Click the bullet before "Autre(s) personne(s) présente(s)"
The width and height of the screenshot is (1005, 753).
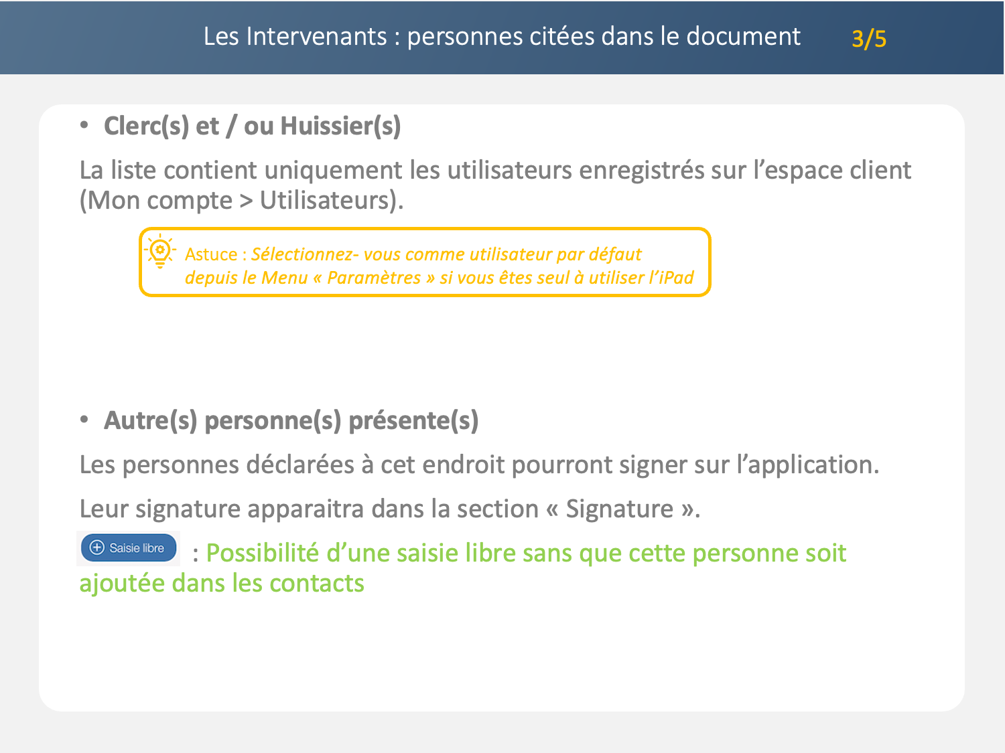(x=84, y=419)
